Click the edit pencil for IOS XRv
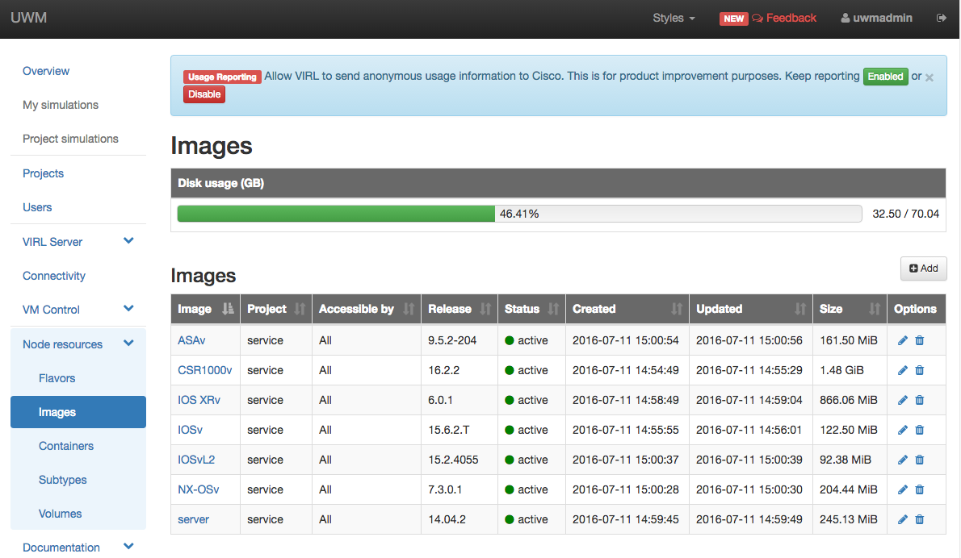Image resolution: width=961 pixels, height=558 pixels. (903, 400)
